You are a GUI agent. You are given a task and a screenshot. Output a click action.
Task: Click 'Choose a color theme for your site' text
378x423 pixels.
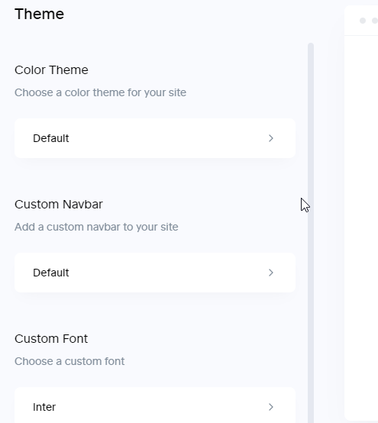coord(100,93)
